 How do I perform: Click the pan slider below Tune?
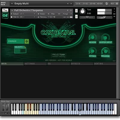pyautogui.click(x=87, y=17)
